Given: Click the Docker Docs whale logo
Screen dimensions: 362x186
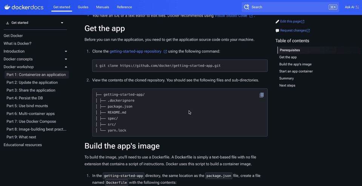Looking at the screenshot, I should (x=7, y=7).
